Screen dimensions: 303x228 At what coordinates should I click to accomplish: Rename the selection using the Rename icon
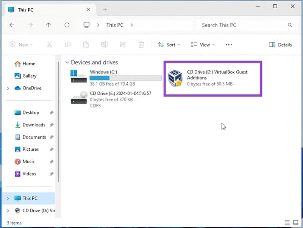104,44
